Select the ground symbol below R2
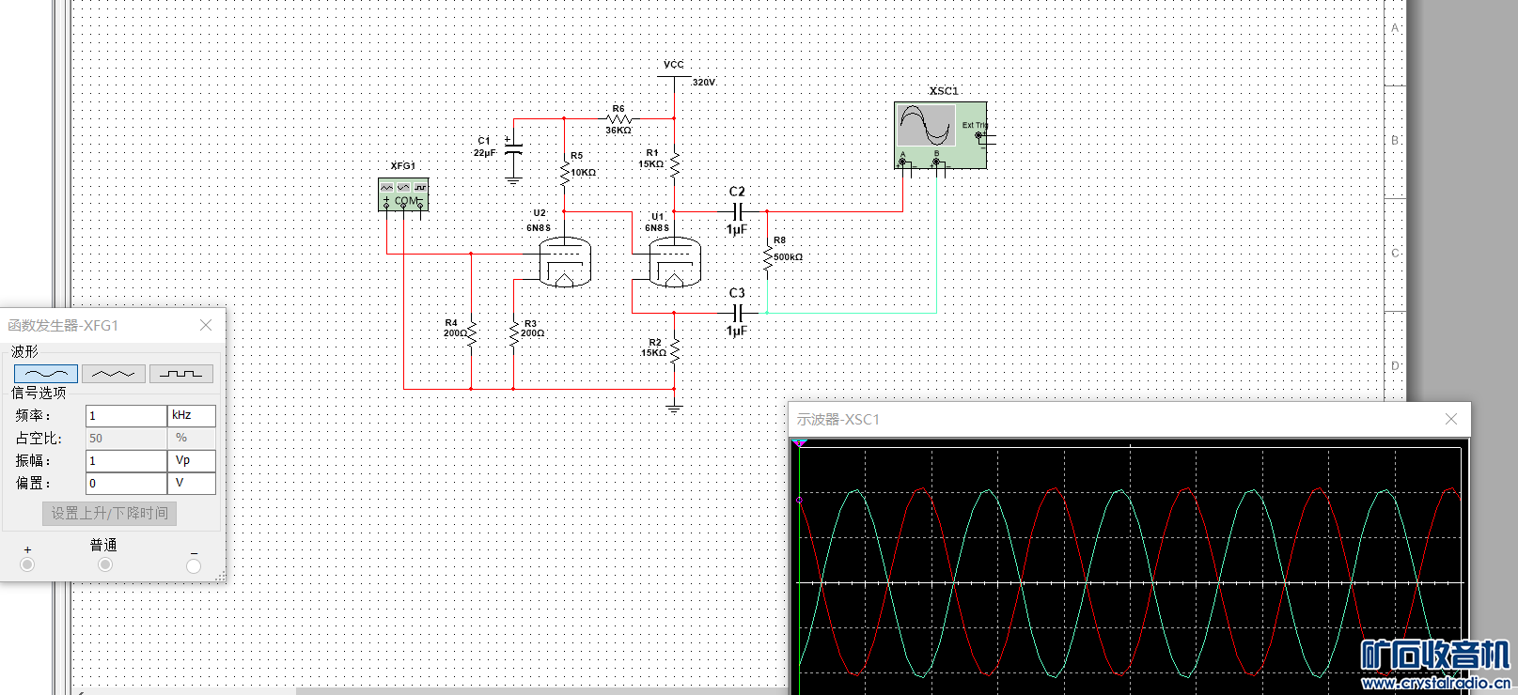The width and height of the screenshot is (1518, 695). pos(674,407)
